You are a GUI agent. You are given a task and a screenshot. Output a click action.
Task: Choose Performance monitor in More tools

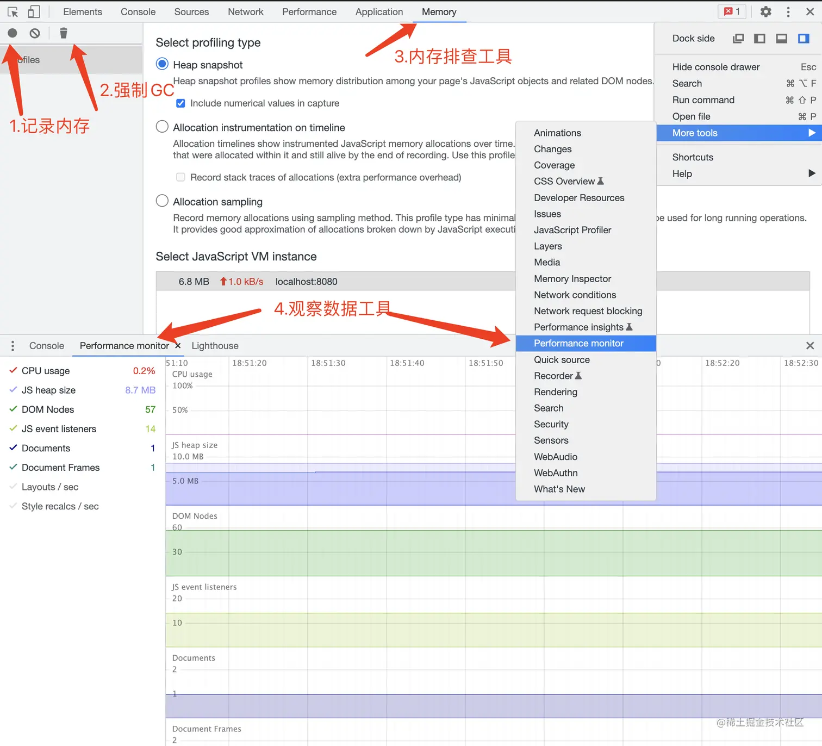[x=586, y=343]
